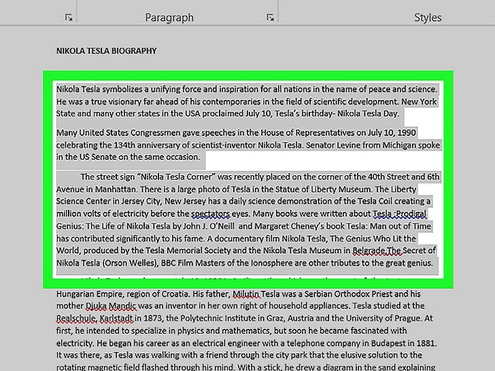Screen dimensions: 495x371
Task: Click the underlined 'Realschule, Karlstadt' text
Action: pyautogui.click(x=95, y=318)
